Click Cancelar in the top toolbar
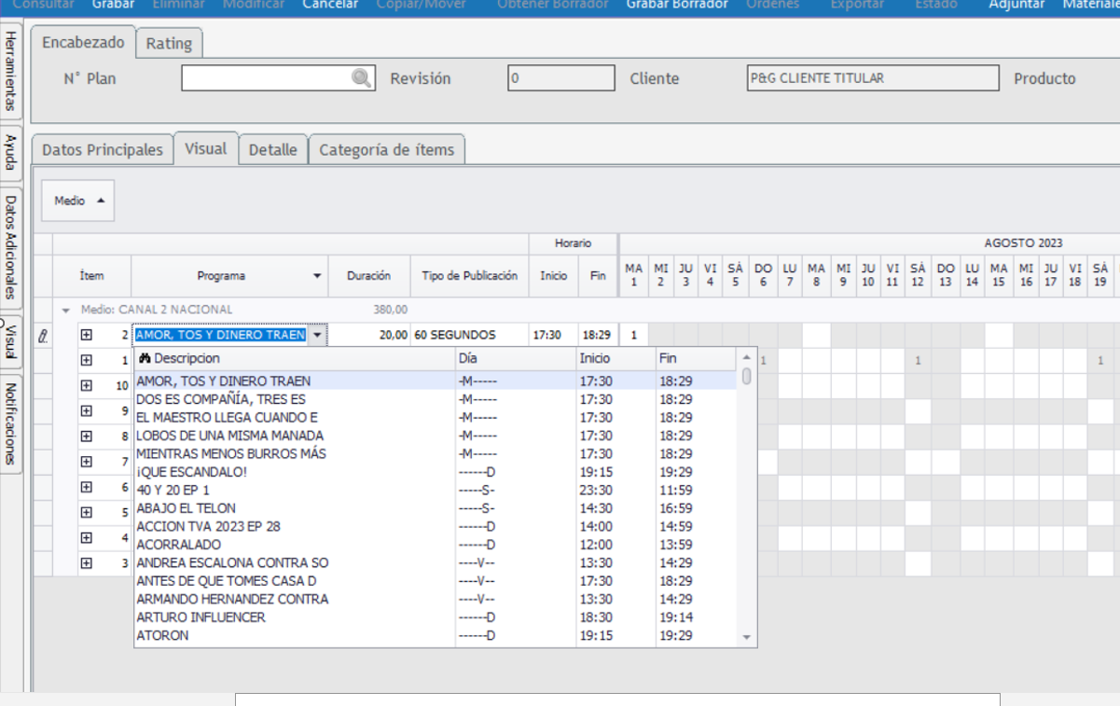This screenshot has height=706, width=1120. pyautogui.click(x=330, y=5)
